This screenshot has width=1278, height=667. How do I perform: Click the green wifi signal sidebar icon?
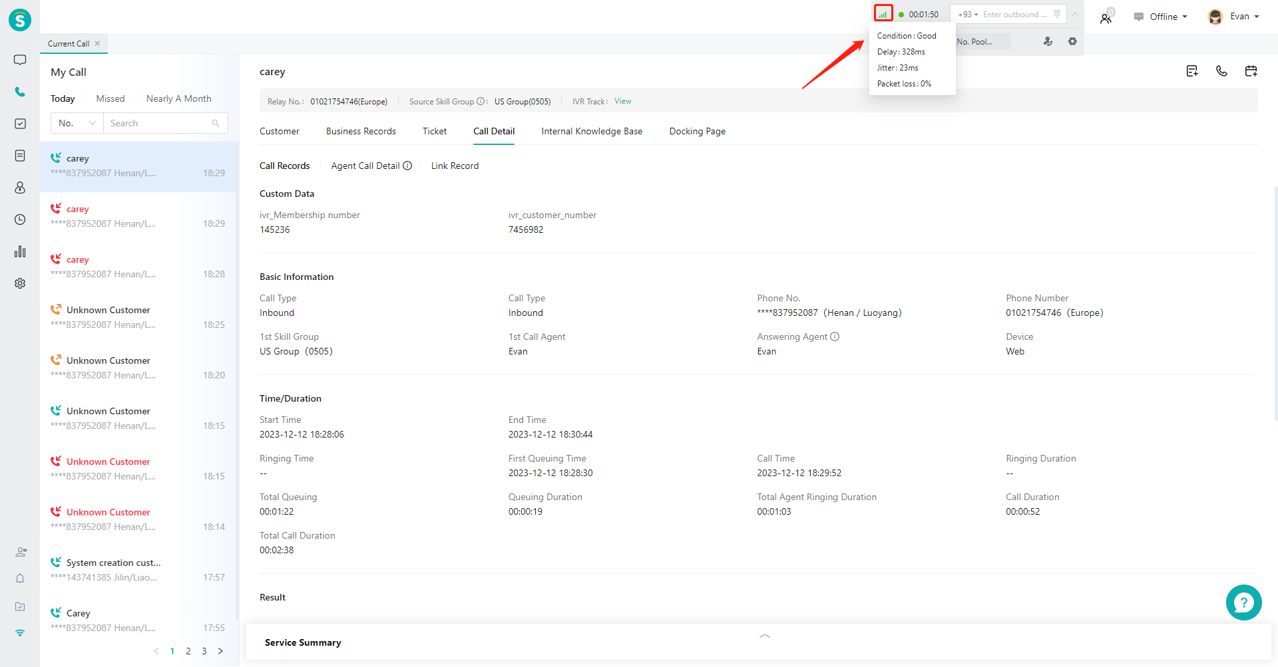coord(20,633)
